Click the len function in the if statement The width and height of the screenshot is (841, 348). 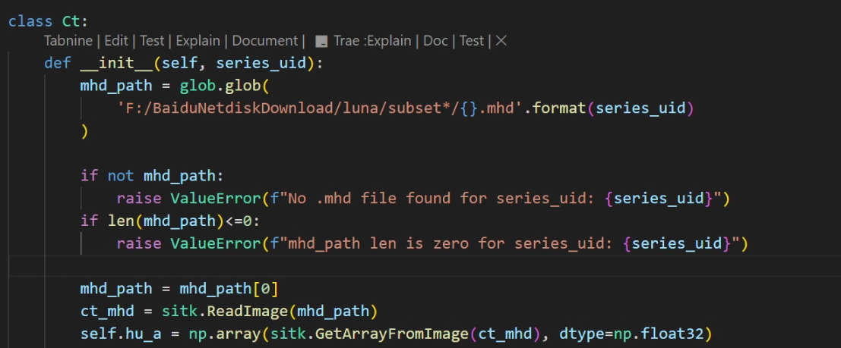click(x=111, y=221)
